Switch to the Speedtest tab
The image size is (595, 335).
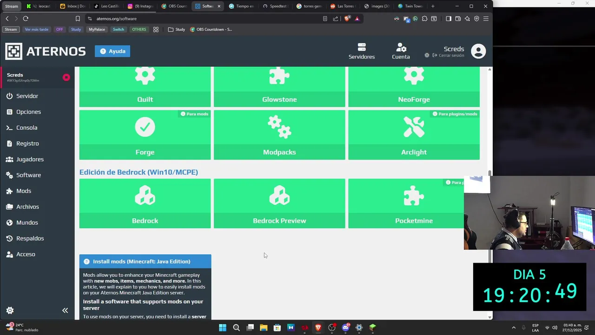(275, 6)
